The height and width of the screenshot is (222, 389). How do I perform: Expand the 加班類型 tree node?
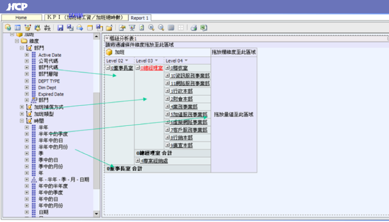point(22,114)
